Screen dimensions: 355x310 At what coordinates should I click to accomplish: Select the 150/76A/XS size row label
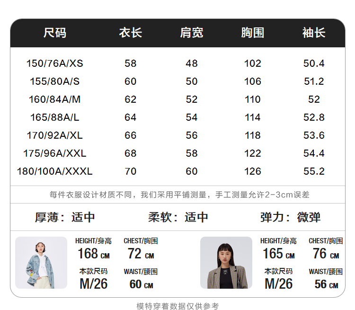(x=55, y=63)
